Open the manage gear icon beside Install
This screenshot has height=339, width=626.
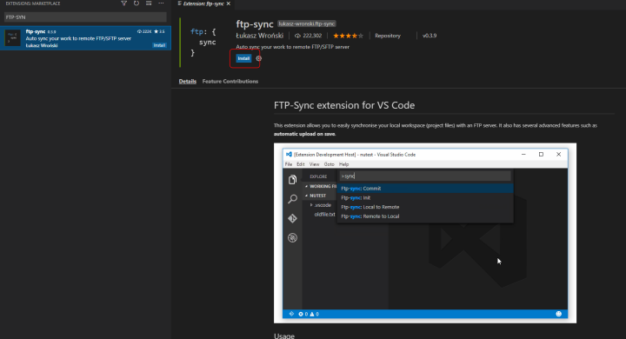click(259, 58)
